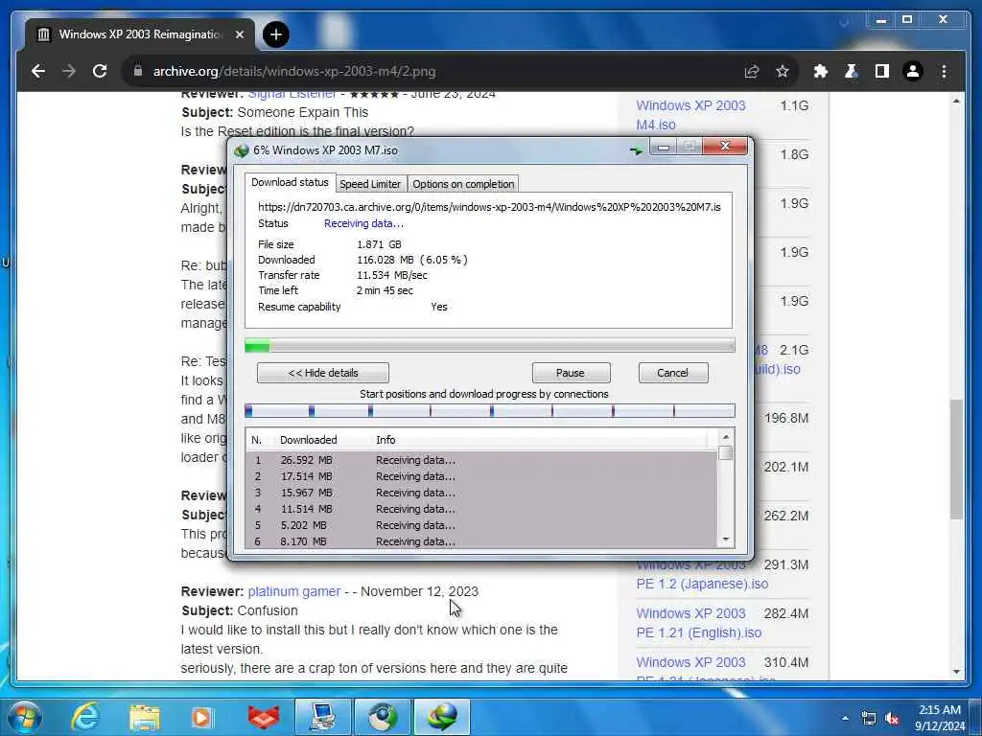The image size is (982, 736).
Task: Open a new browser tab
Action: 275,34
